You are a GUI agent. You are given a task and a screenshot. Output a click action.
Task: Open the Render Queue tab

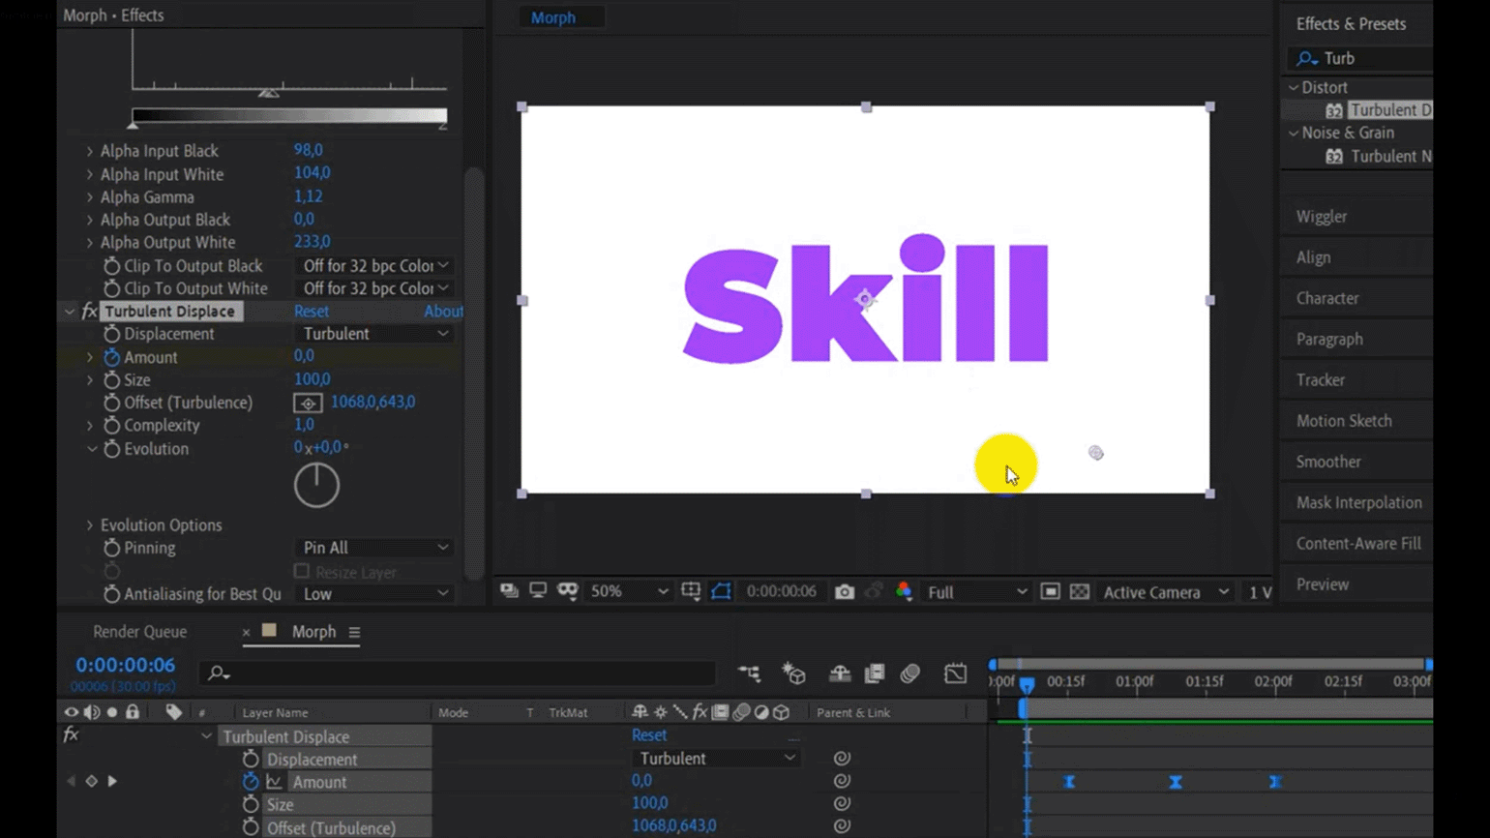click(x=140, y=632)
